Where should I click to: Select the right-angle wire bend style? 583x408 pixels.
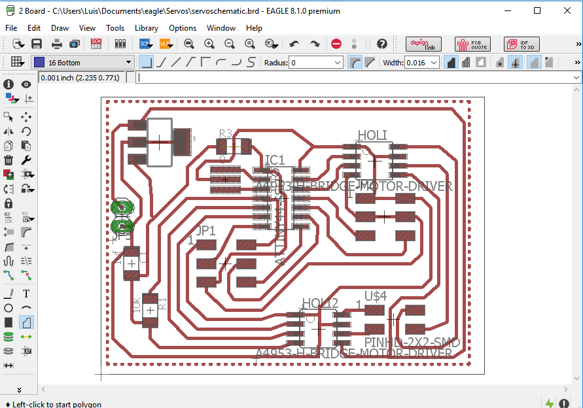coord(146,62)
